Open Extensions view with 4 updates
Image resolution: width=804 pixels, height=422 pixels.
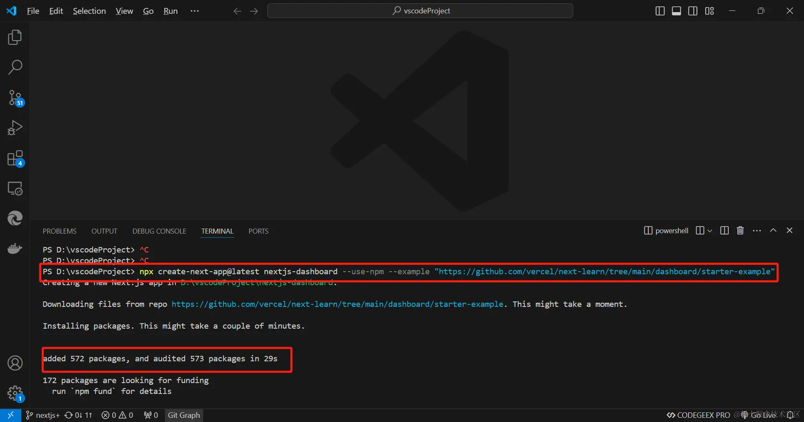[16, 159]
